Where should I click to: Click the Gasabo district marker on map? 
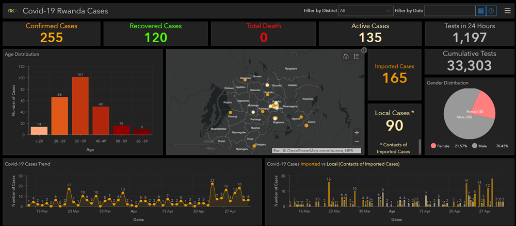(276, 103)
